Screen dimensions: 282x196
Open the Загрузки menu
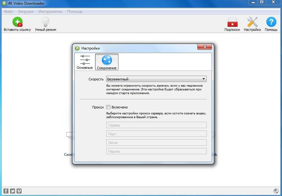[26, 12]
